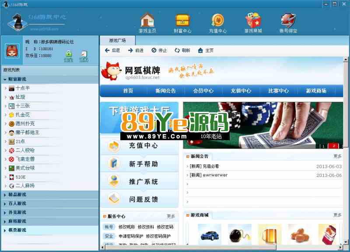Click the 问题反馈 sidebar button
This screenshot has height=252, width=350.
140,199
